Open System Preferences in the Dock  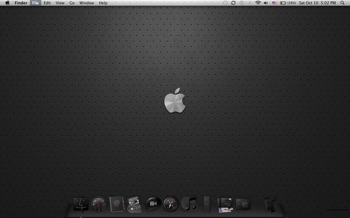click(243, 204)
